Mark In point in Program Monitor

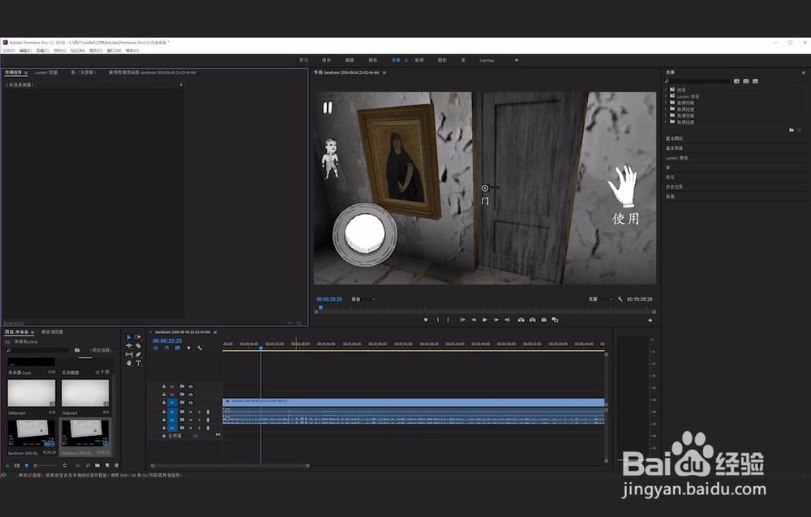tap(438, 320)
